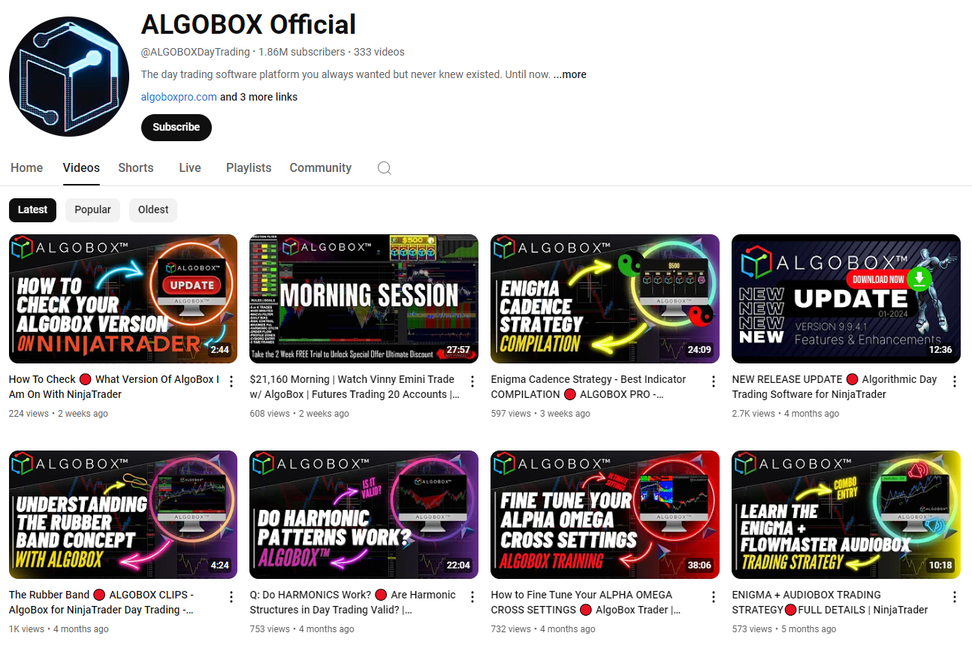This screenshot has width=972, height=651.
Task: Open options menu for $21,160 Morning video
Action: pyautogui.click(x=472, y=381)
